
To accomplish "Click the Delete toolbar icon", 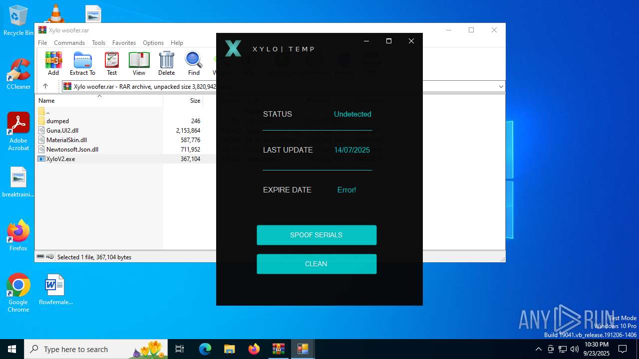I will point(166,64).
